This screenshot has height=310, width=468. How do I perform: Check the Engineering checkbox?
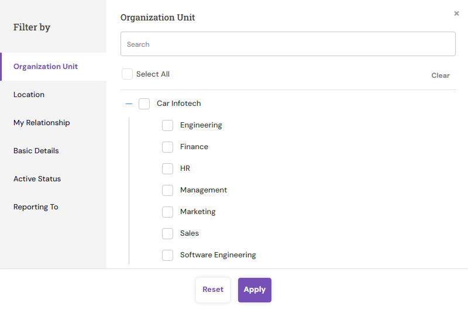tap(167, 125)
